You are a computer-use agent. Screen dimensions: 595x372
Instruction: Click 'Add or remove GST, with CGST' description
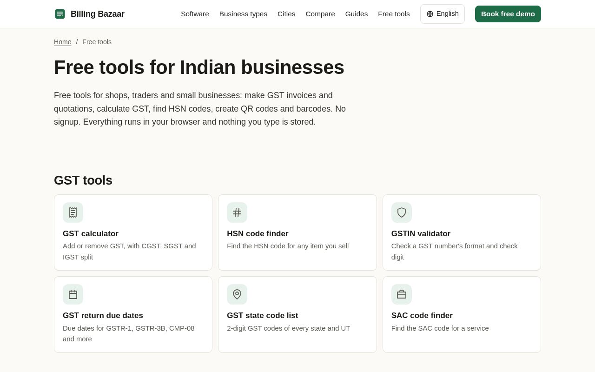[129, 252]
